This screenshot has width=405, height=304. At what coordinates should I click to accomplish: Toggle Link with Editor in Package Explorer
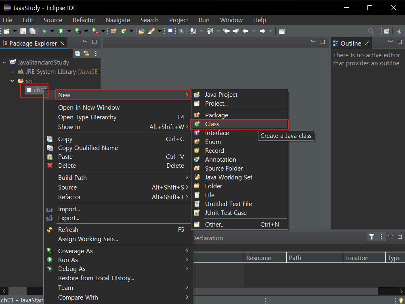coord(86,53)
